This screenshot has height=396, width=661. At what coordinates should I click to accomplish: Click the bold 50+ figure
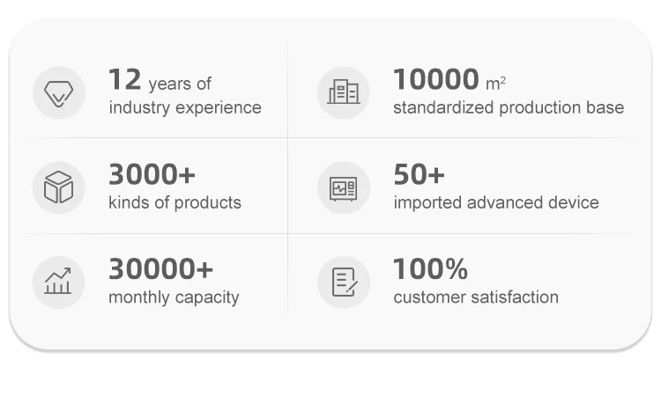419,174
